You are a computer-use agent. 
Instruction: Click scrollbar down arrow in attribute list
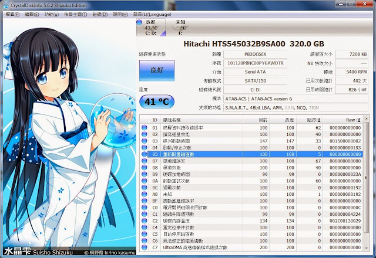366,248
